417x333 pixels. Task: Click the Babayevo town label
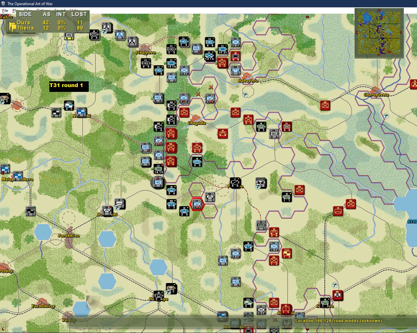pos(248,81)
